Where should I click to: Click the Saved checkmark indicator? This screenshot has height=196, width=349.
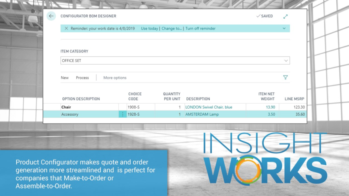258,16
